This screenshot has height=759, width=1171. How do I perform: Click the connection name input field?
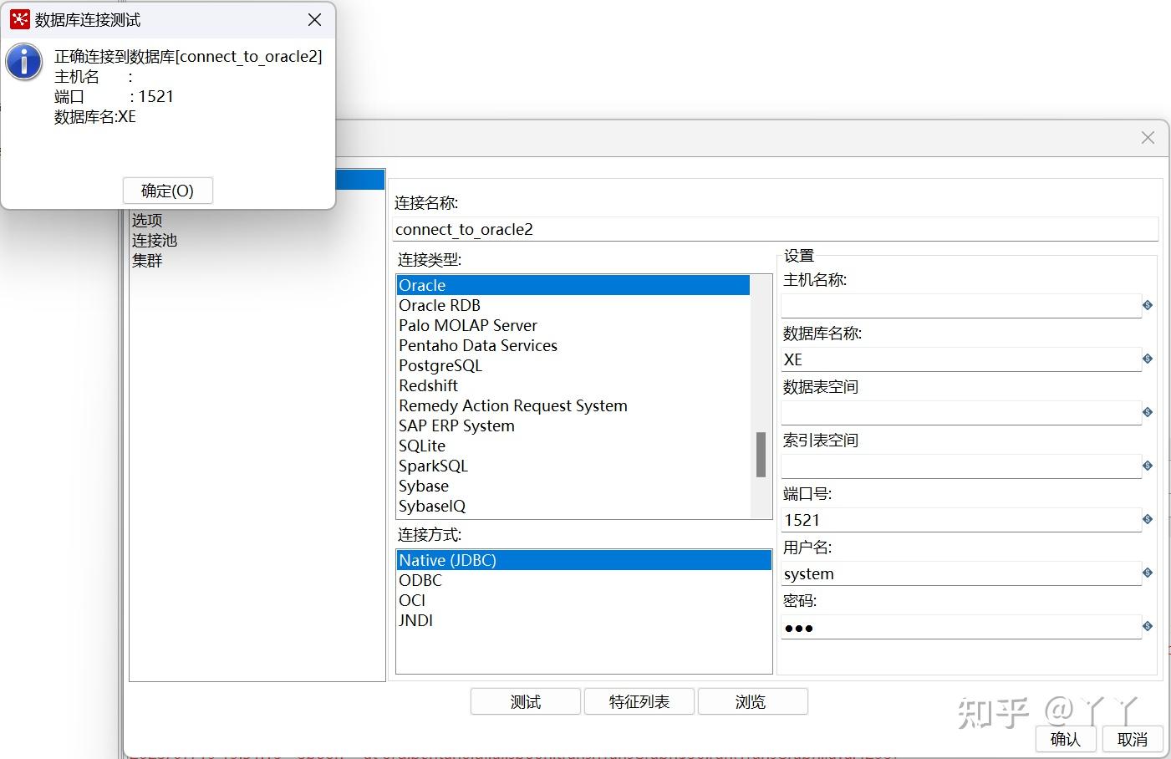click(x=776, y=229)
